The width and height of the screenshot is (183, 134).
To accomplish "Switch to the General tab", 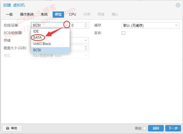I will [x=9, y=14].
